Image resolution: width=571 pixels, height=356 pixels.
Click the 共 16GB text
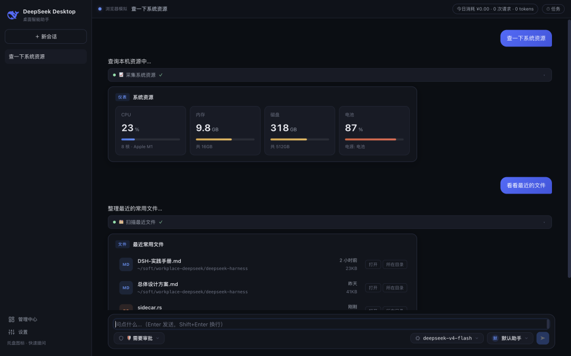tap(204, 147)
